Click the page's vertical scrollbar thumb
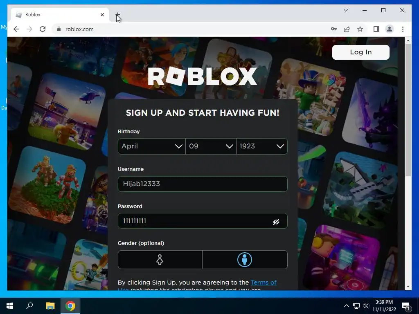Image resolution: width=419 pixels, height=314 pixels. pos(408,110)
